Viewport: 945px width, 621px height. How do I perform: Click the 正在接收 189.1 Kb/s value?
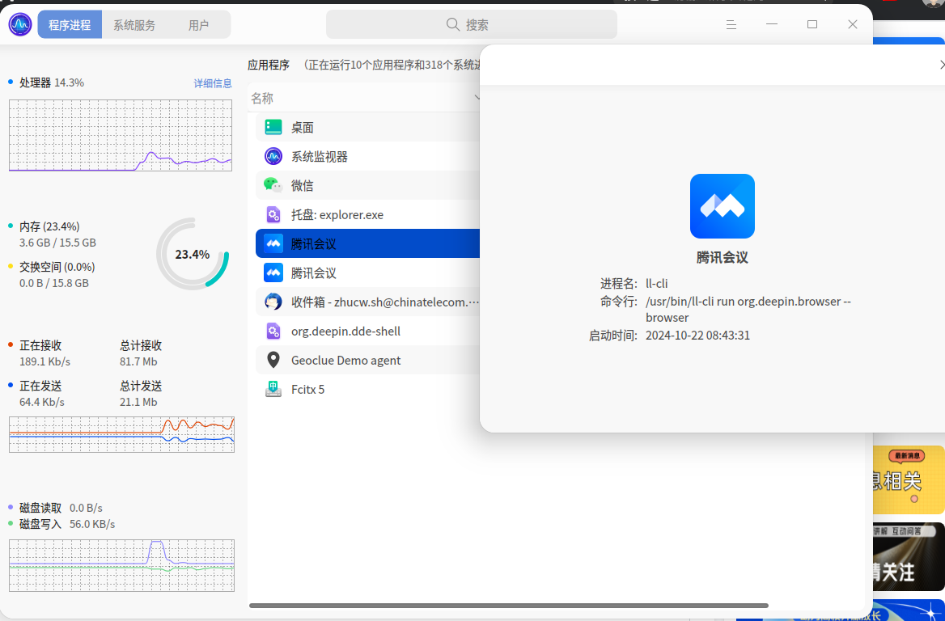[45, 361]
